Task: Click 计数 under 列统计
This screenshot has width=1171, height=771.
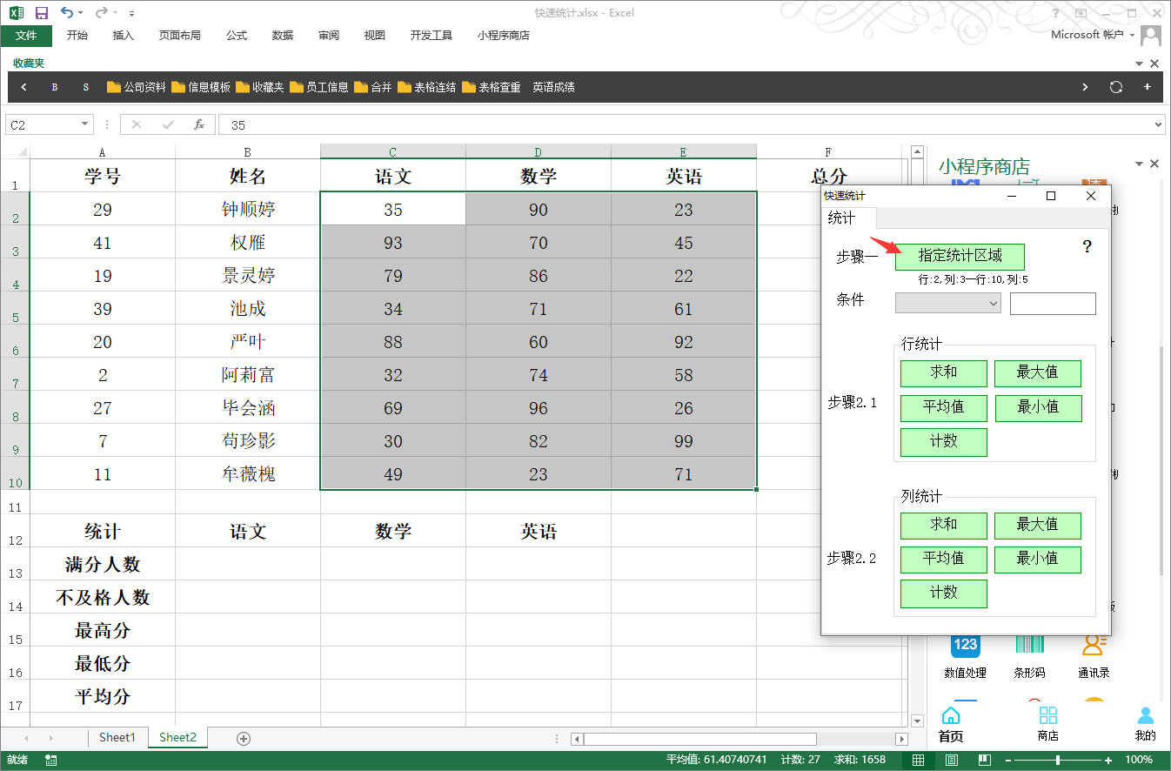Action: pyautogui.click(x=944, y=593)
